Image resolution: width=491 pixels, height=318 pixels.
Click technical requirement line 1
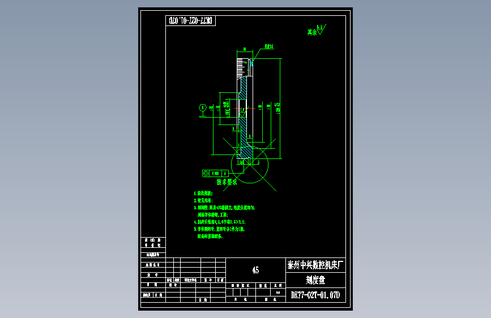pos(203,194)
